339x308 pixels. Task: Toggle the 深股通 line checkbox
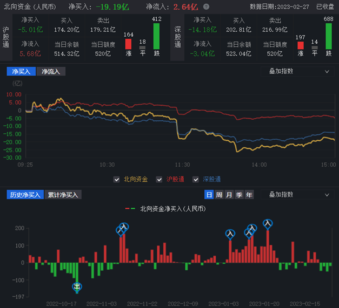[196, 180]
